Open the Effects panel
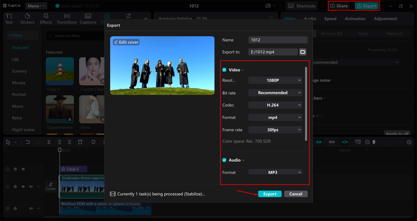Screen dimensions: 417x221 click(x=46, y=19)
